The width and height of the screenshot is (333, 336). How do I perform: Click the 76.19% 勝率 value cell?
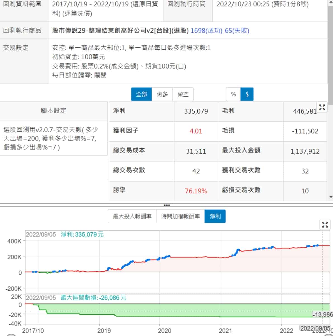[196, 191]
